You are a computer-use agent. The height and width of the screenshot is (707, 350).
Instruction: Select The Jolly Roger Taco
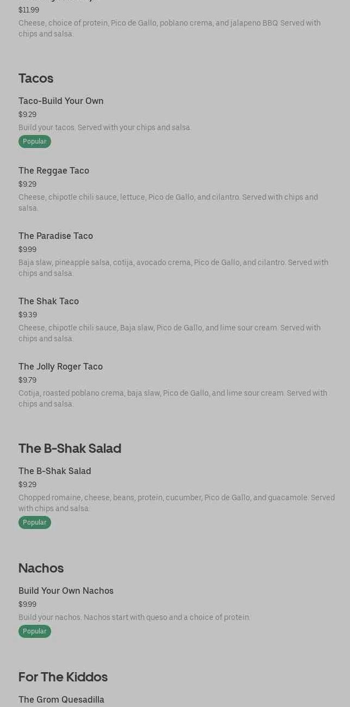tap(60, 367)
